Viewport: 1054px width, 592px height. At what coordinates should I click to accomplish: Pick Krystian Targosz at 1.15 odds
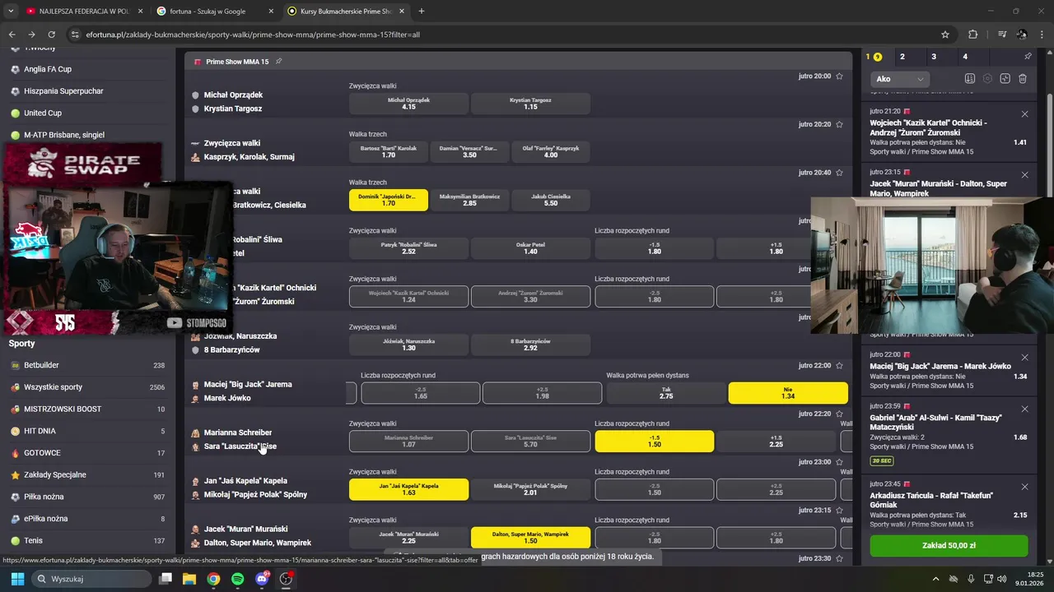[x=530, y=104]
